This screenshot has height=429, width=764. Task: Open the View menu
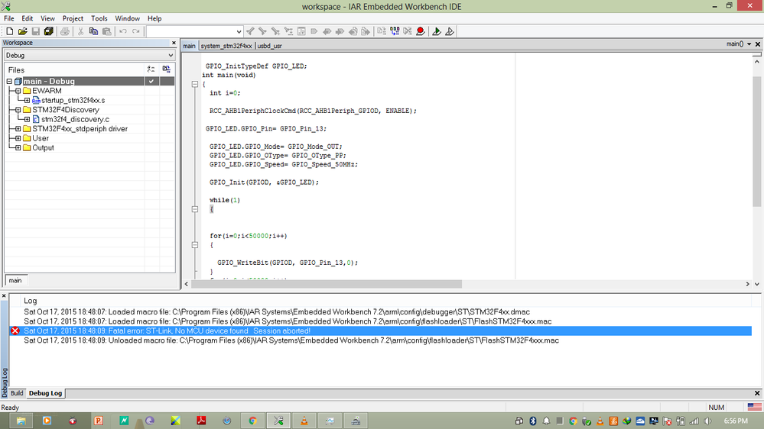pos(47,18)
